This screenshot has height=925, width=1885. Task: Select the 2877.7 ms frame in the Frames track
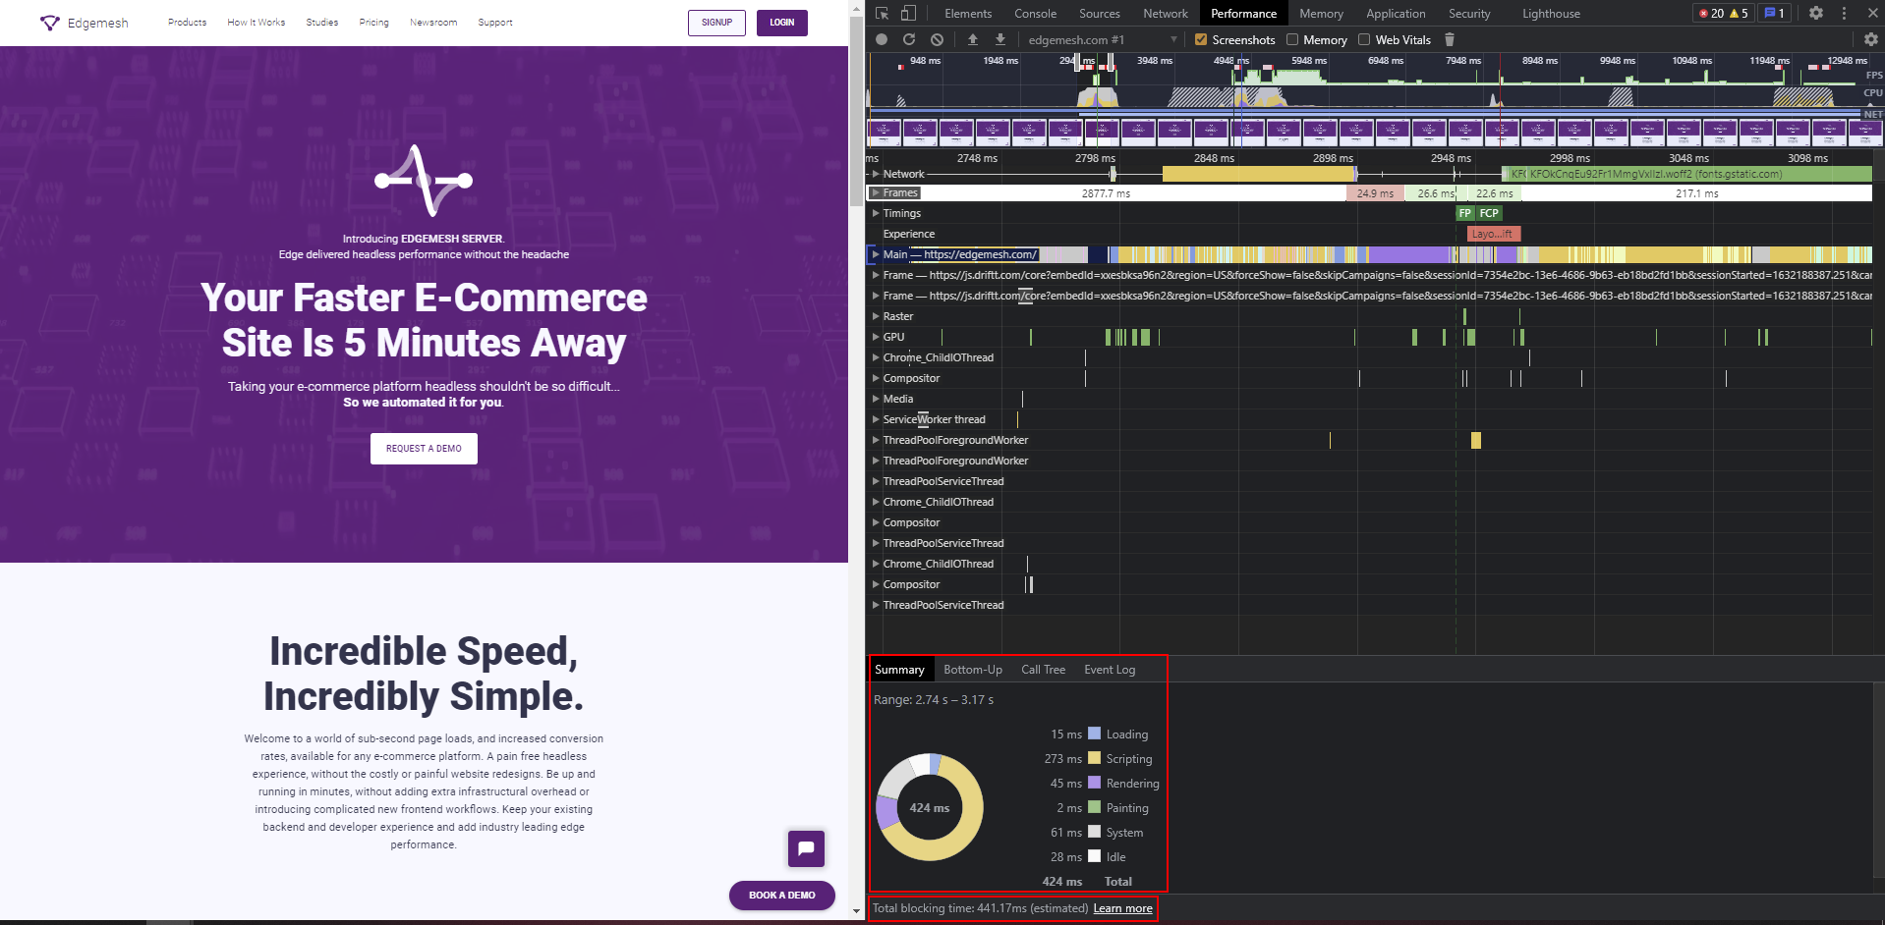click(x=1107, y=193)
